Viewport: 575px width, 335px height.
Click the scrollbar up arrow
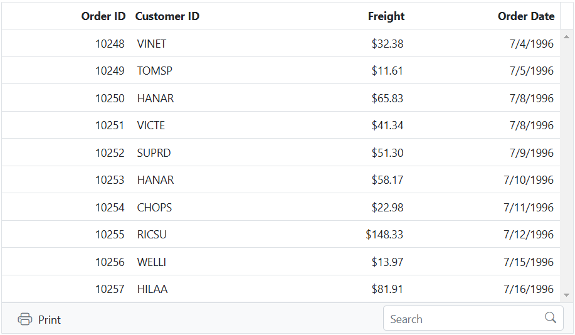click(x=567, y=37)
